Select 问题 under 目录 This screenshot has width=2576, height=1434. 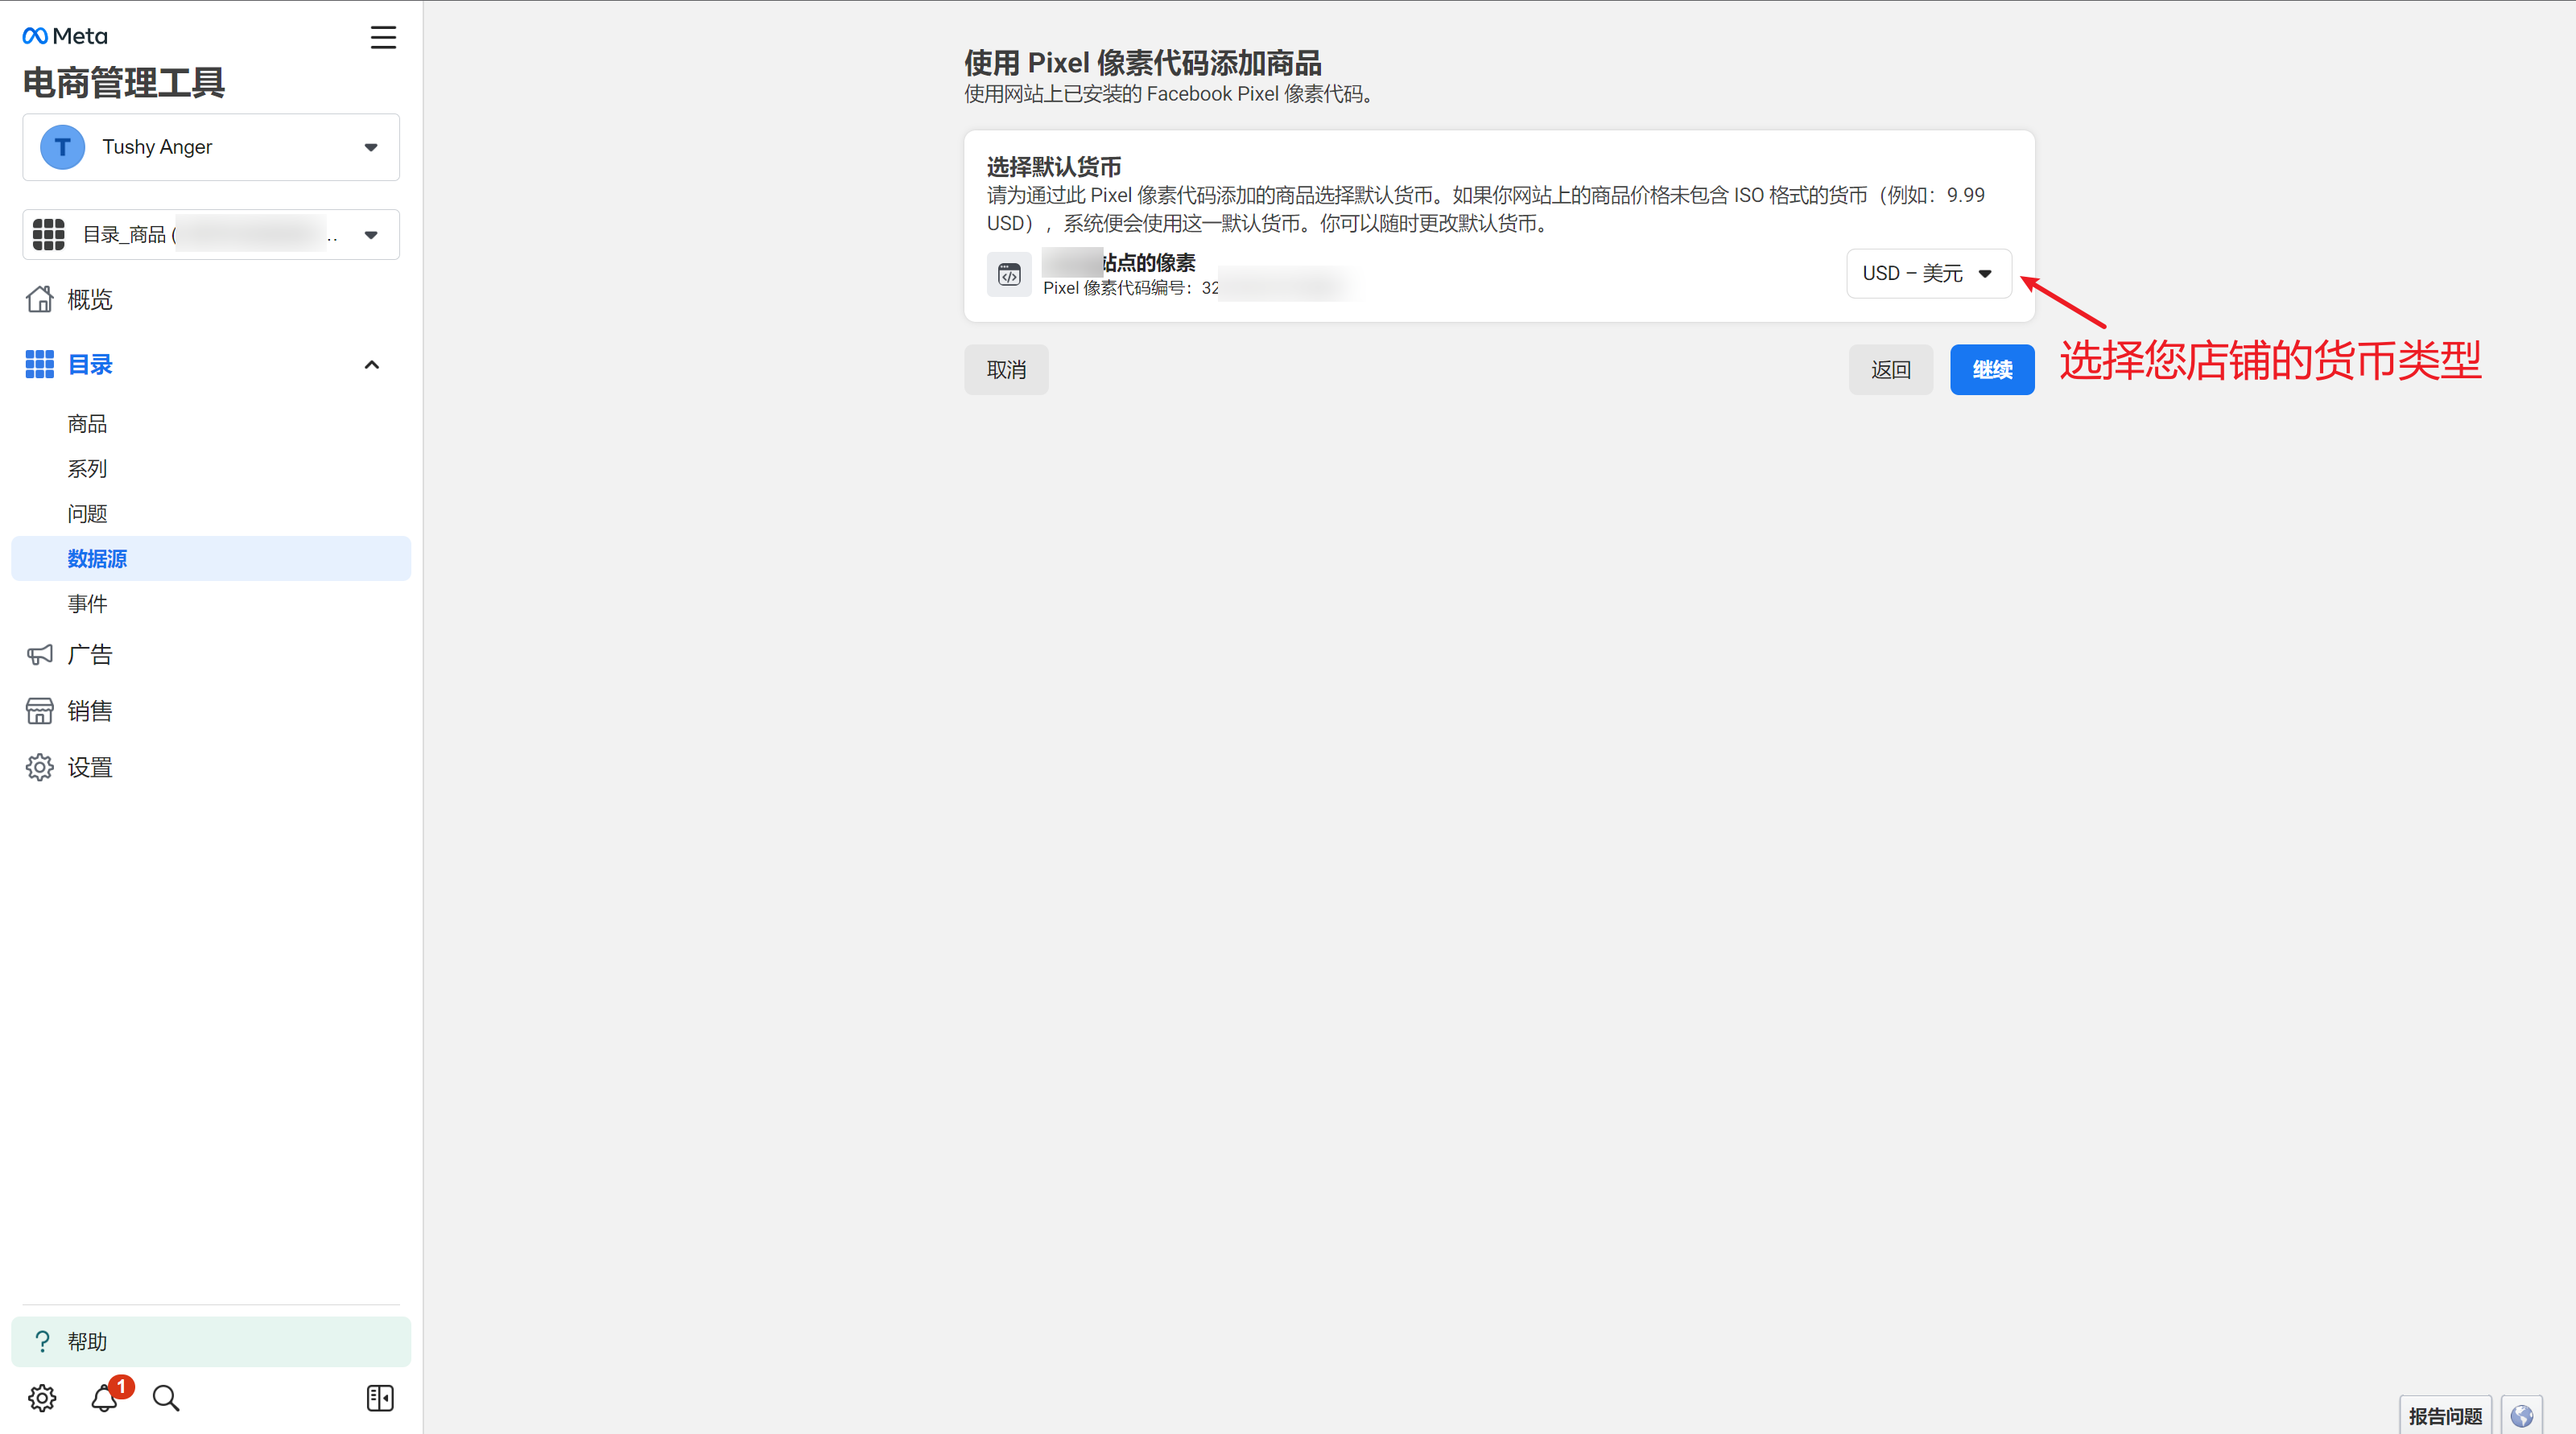coord(87,513)
